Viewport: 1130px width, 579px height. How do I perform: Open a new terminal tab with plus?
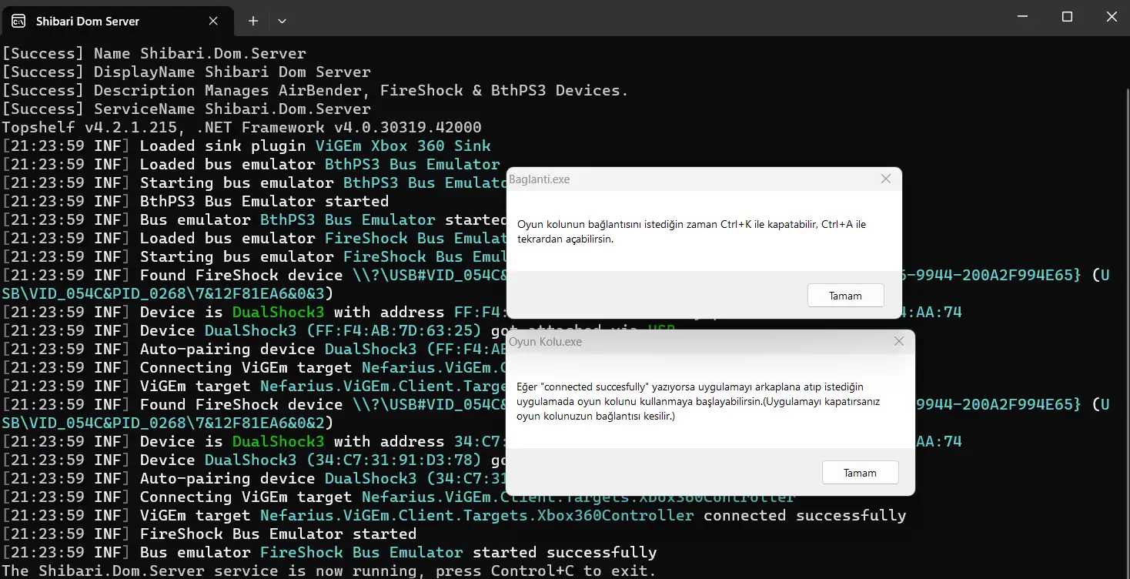(x=252, y=21)
